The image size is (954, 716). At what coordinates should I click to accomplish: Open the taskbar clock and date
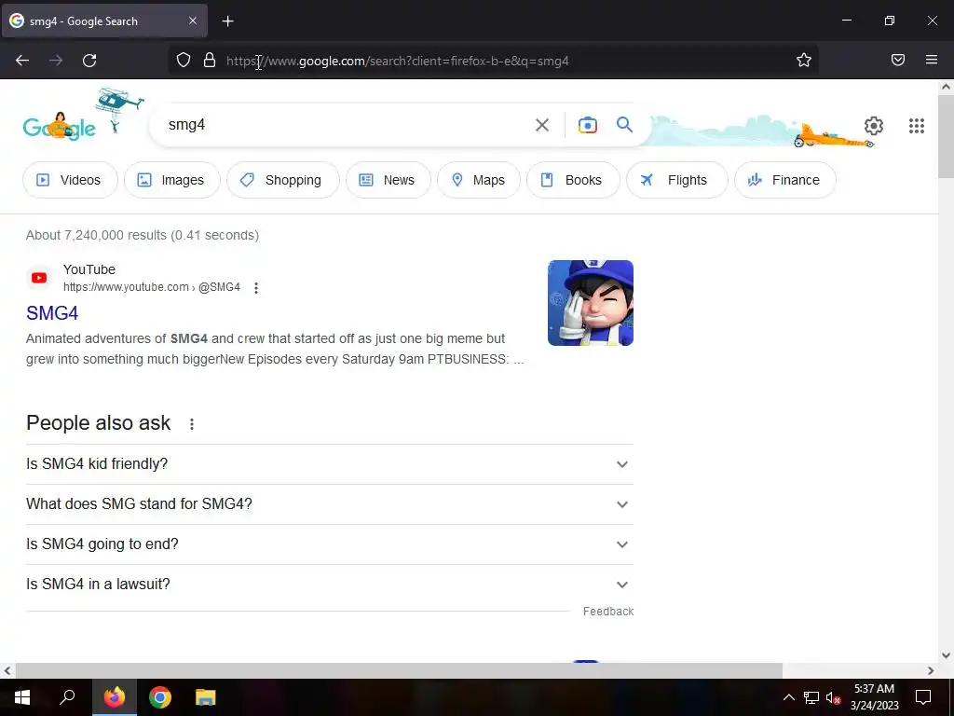pyautogui.click(x=874, y=697)
